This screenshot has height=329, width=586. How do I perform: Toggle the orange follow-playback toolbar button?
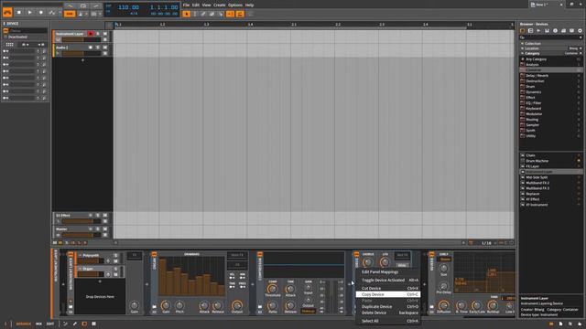(230, 14)
